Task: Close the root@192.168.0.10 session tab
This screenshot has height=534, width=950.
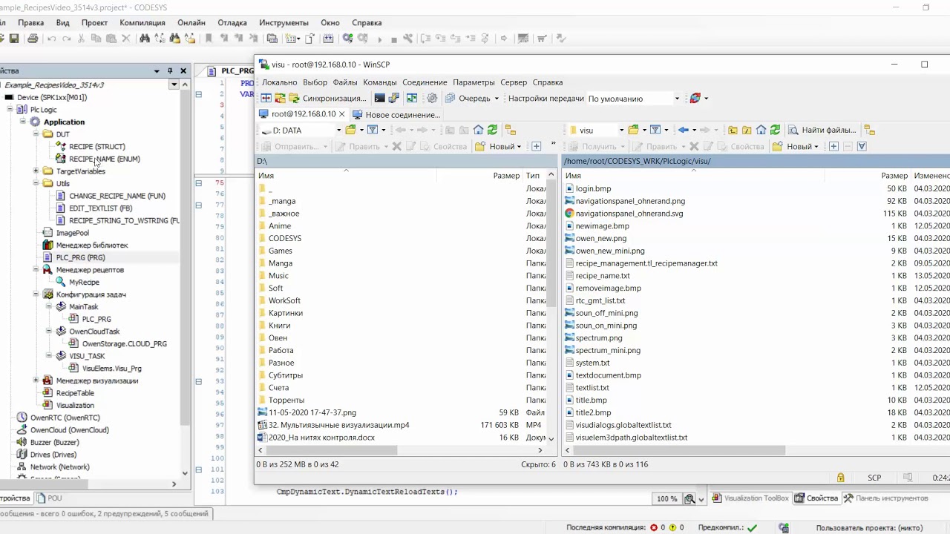Action: pyautogui.click(x=342, y=114)
